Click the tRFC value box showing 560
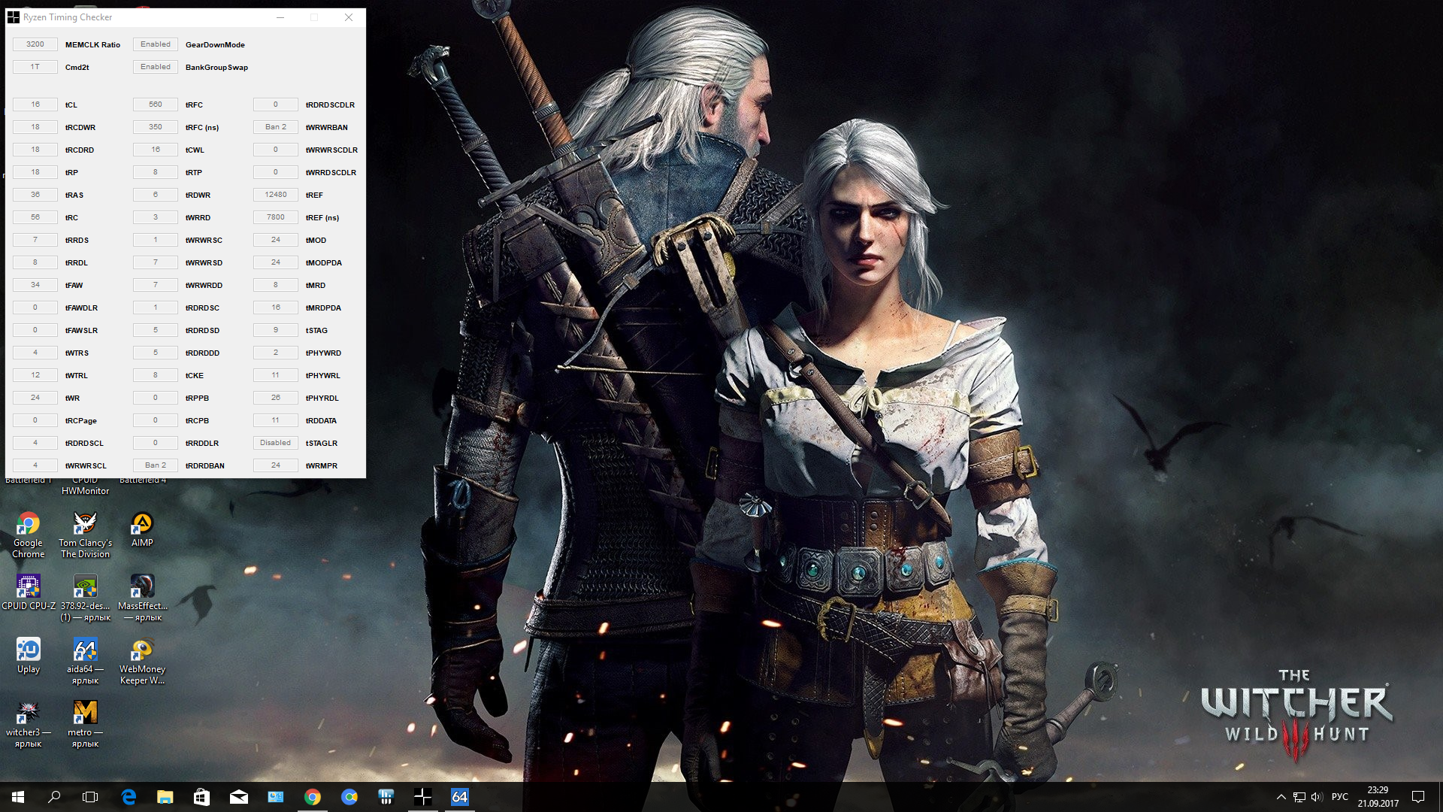The height and width of the screenshot is (812, 1443). click(x=156, y=105)
